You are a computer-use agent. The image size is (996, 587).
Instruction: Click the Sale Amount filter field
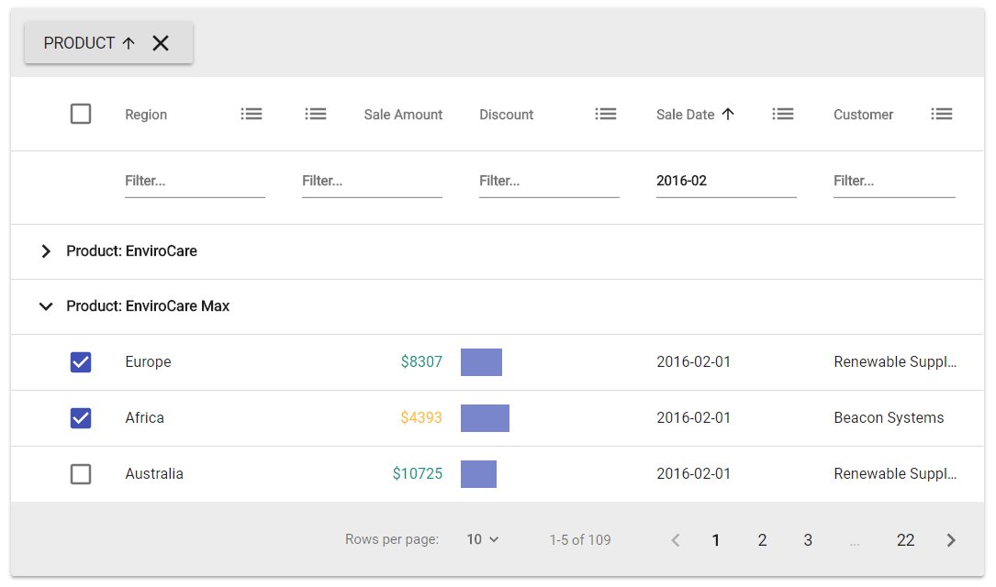372,182
